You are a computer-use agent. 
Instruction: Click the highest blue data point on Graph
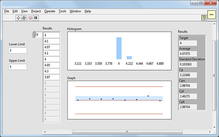click(x=148, y=96)
